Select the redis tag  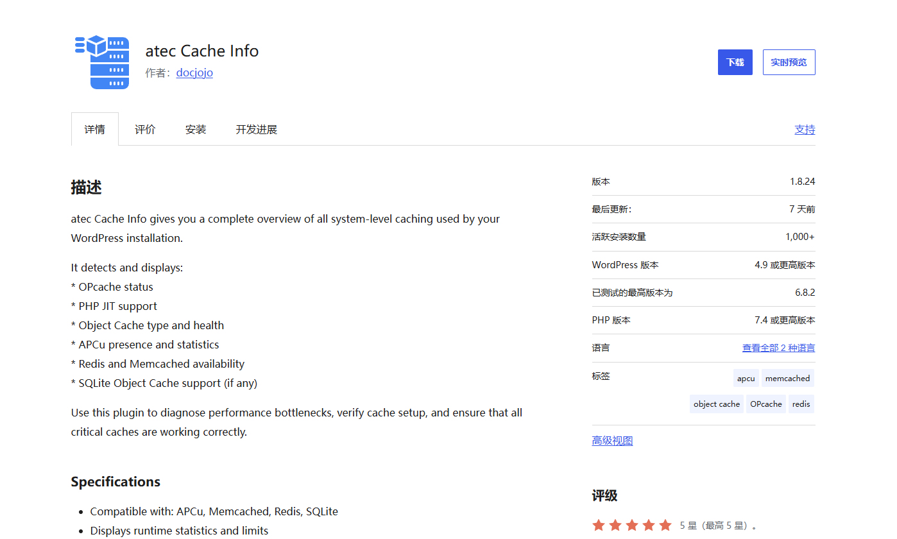pos(801,404)
